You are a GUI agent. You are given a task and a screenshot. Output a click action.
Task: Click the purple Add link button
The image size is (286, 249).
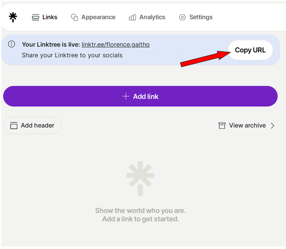point(140,96)
